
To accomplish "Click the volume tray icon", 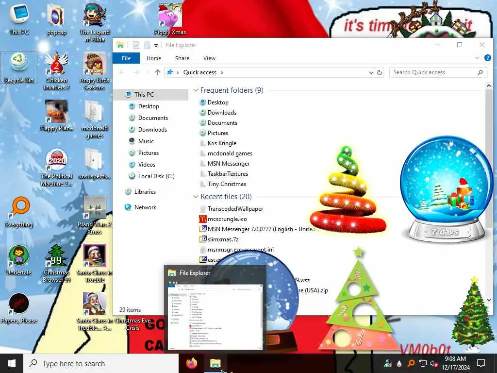I will [434, 363].
